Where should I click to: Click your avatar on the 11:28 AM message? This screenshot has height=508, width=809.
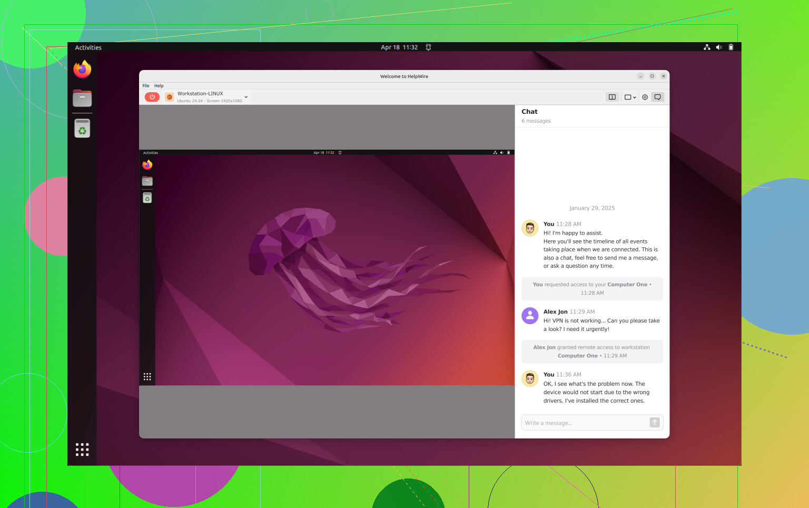[x=530, y=228]
